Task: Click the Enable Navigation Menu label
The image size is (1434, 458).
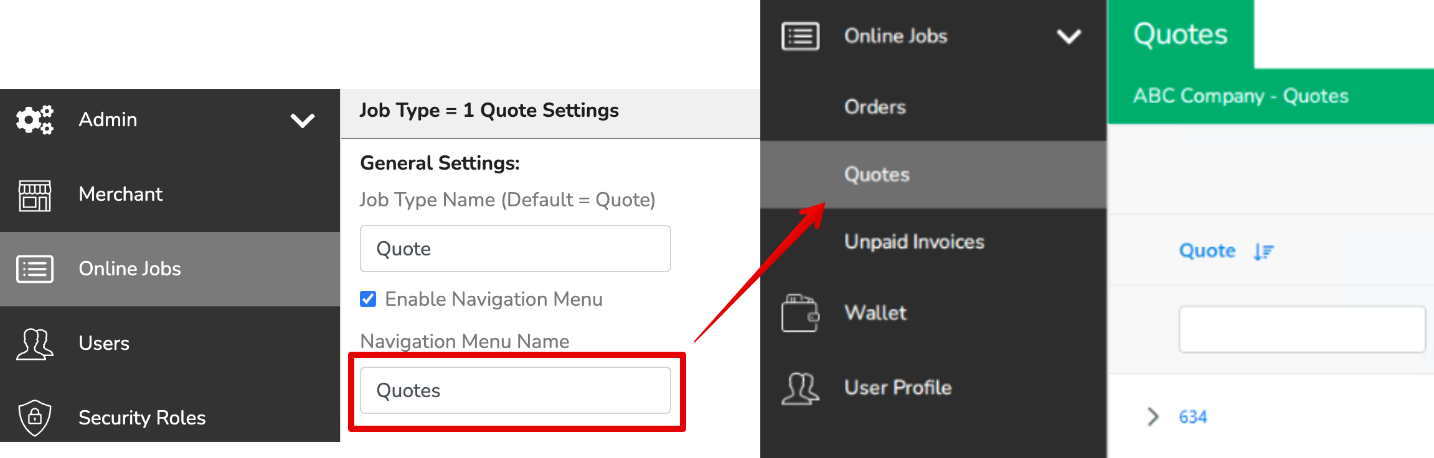Action: [x=494, y=300]
